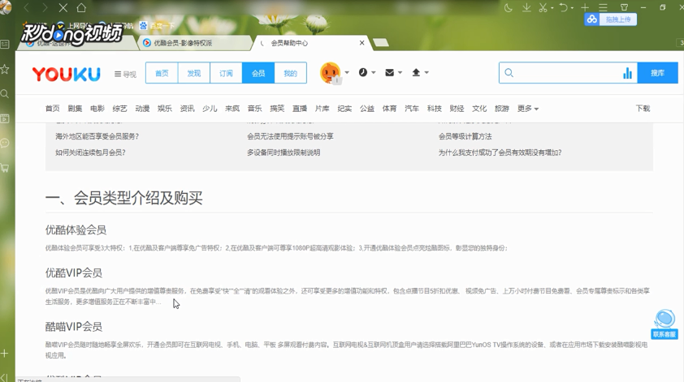Click sidebar add plus icon
The image size is (684, 382).
pos(5,354)
